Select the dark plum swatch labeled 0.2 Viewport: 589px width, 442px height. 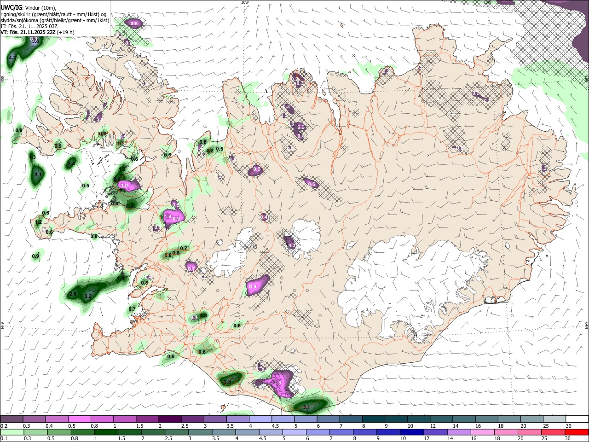tap(12, 419)
